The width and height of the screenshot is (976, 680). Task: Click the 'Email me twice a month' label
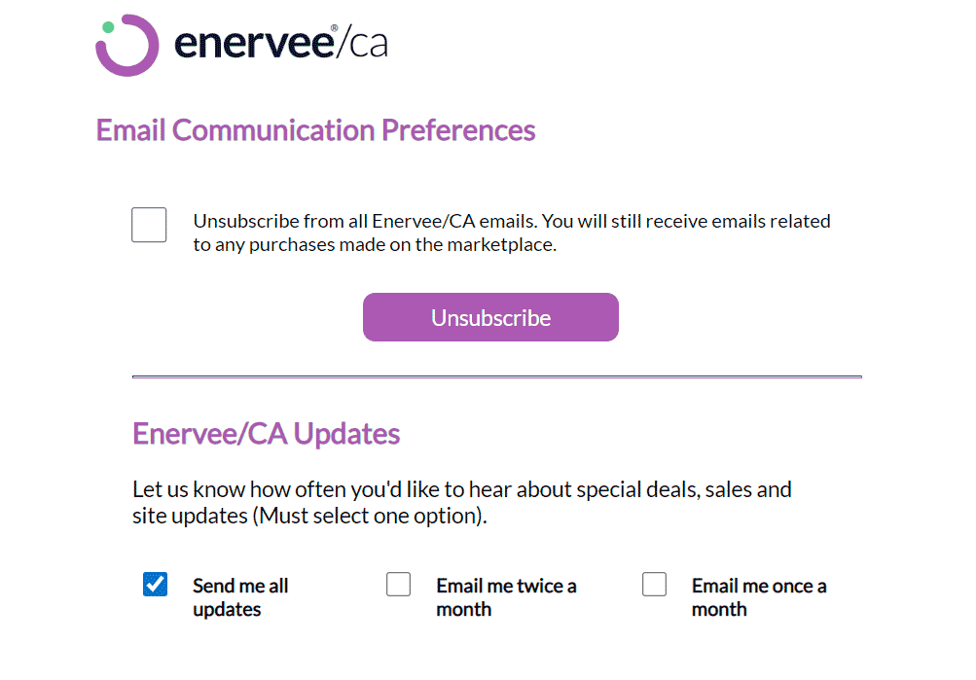point(507,597)
